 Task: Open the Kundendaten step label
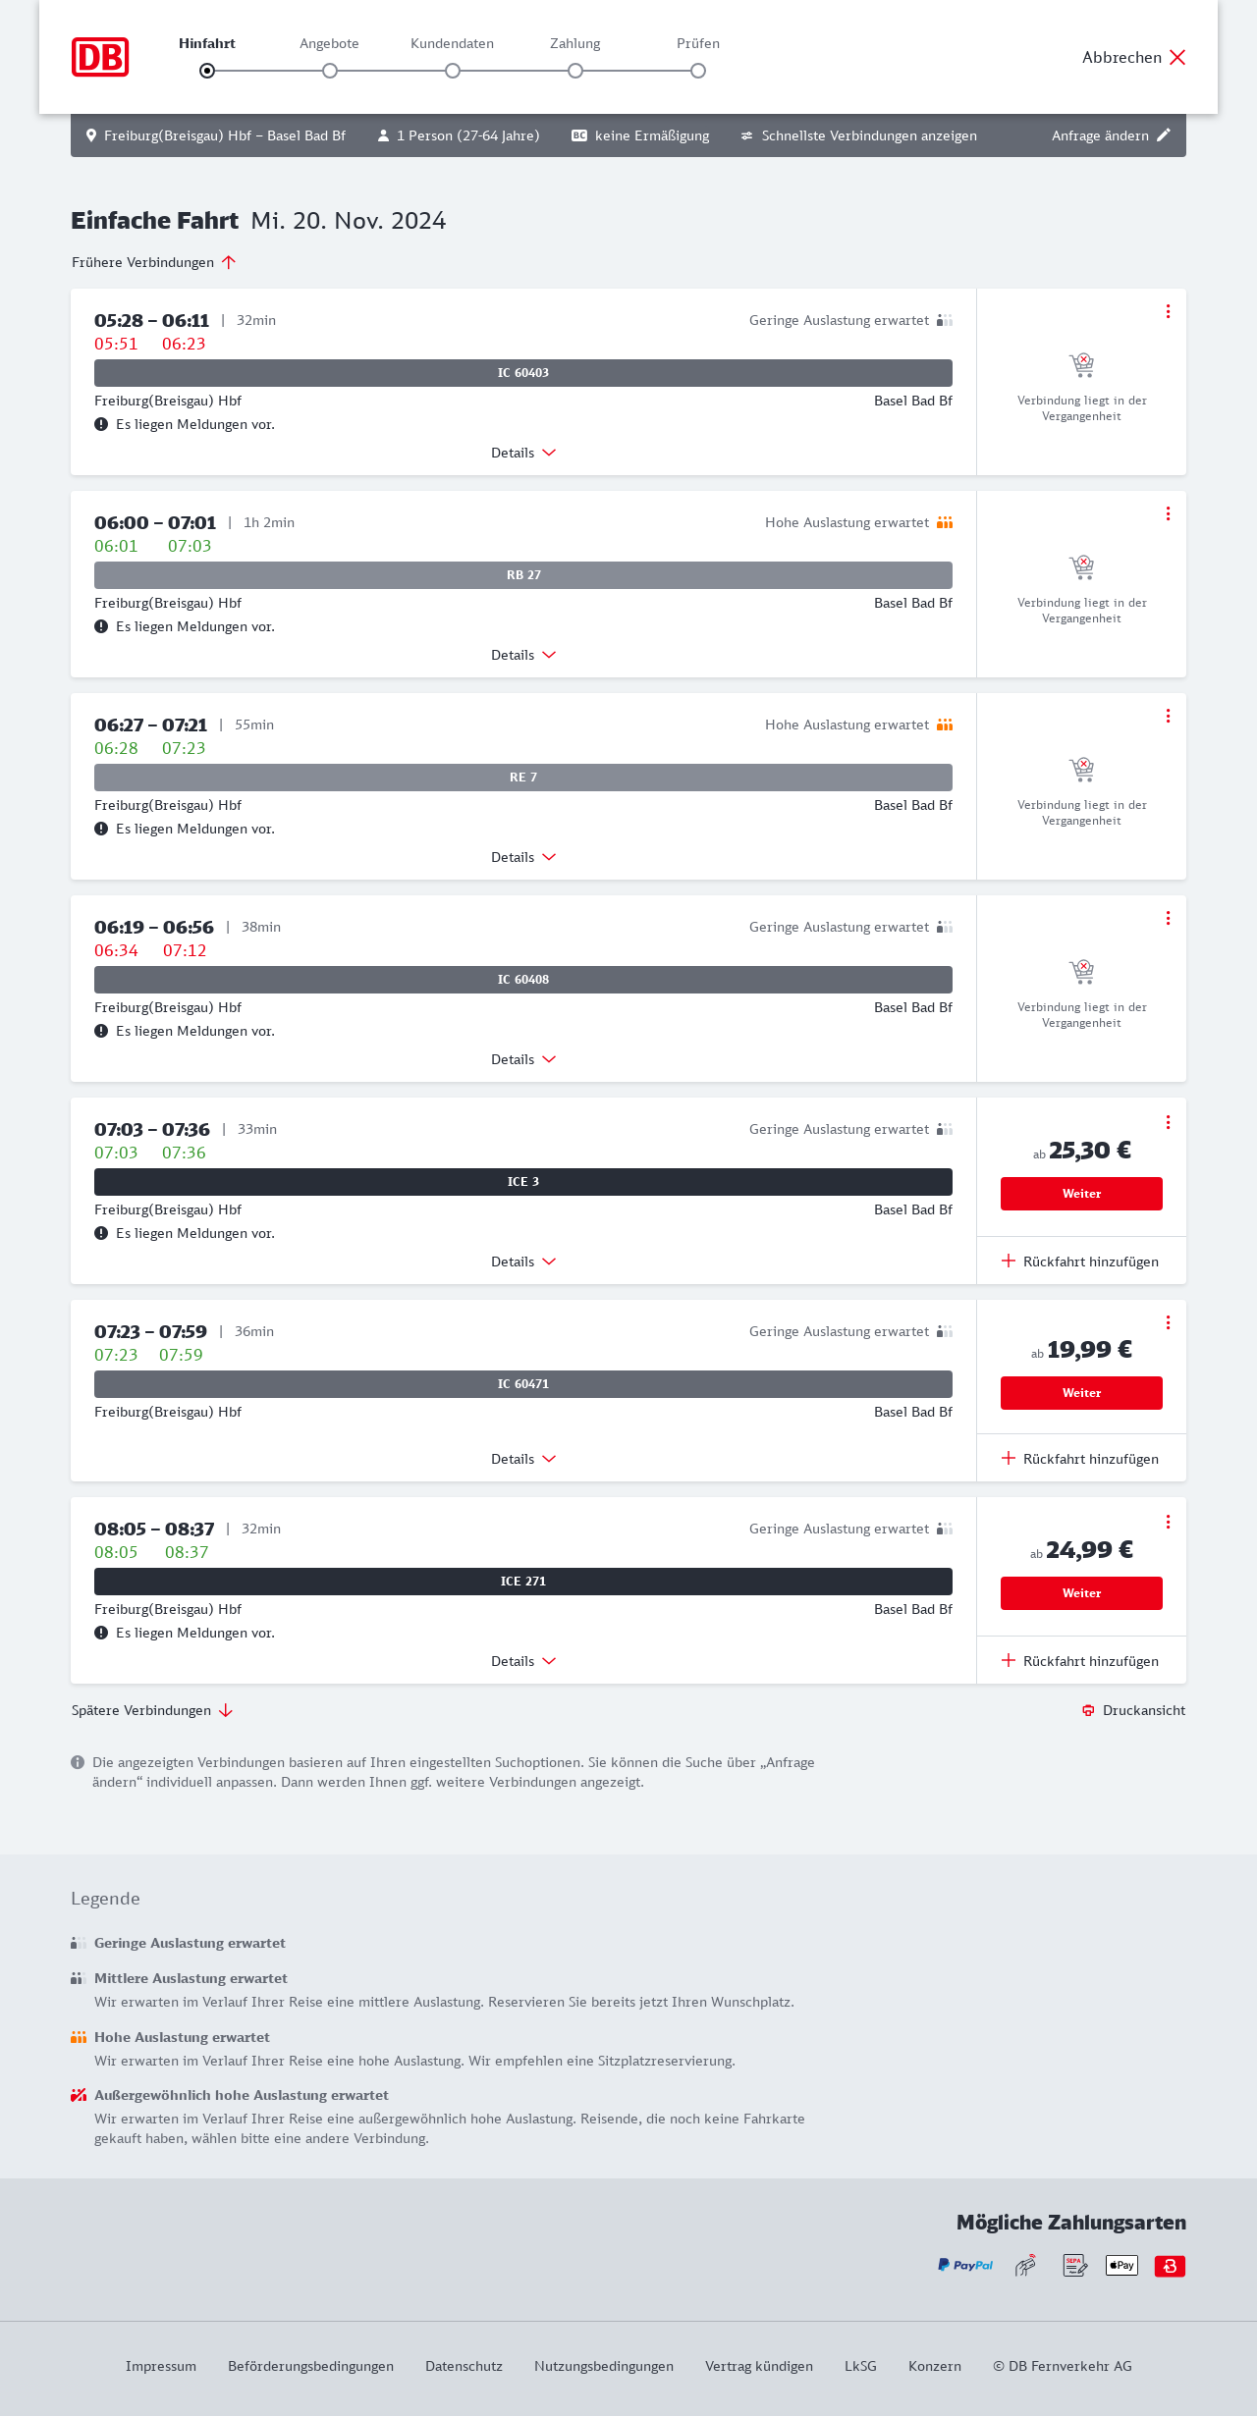[x=452, y=43]
